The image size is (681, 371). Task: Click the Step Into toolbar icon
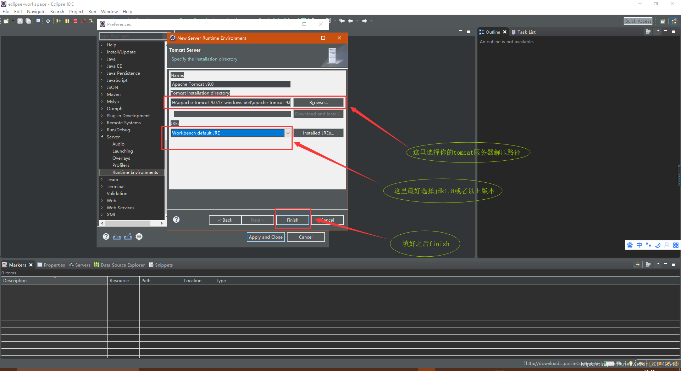tap(91, 21)
